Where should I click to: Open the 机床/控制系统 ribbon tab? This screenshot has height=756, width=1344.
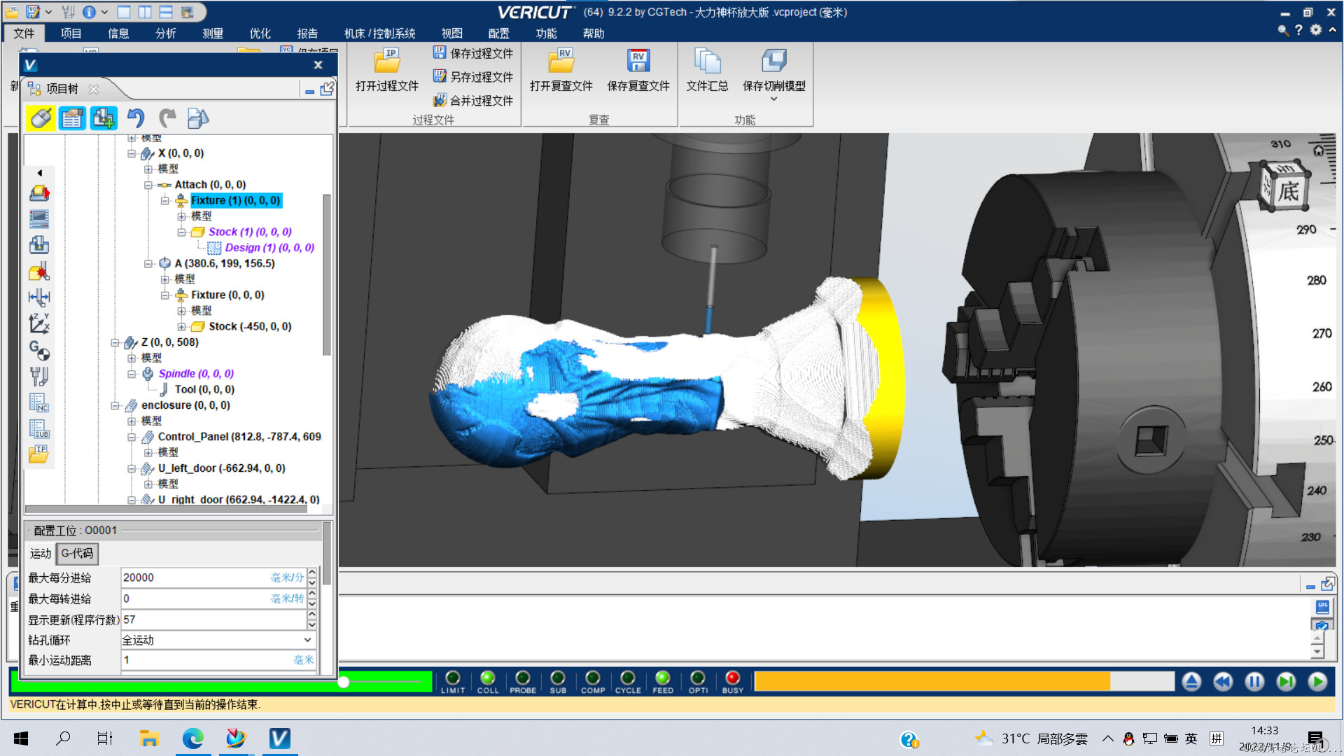(x=379, y=33)
